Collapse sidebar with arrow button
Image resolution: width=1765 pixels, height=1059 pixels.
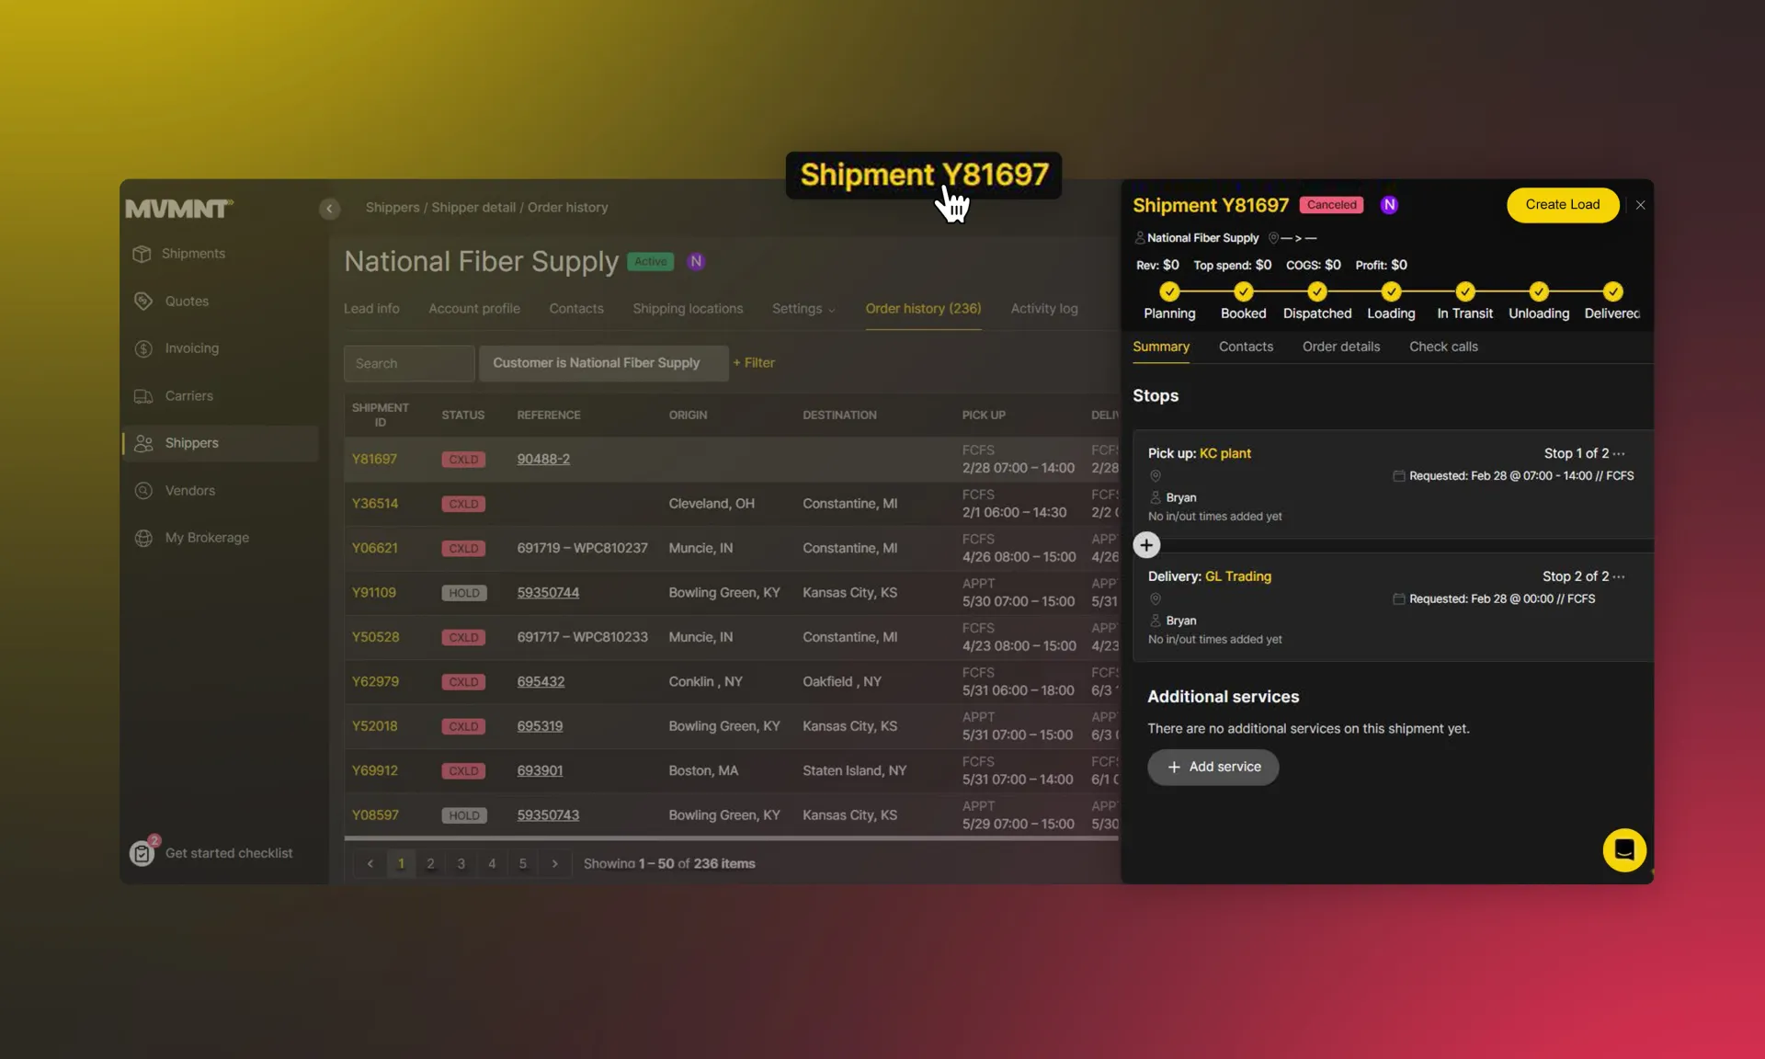click(329, 209)
